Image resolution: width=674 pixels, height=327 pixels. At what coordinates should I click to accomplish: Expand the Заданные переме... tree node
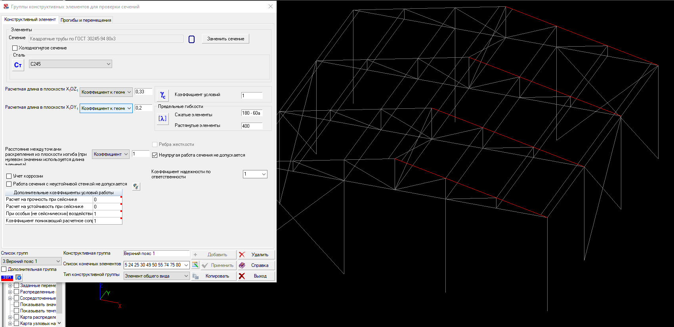(x=10, y=285)
